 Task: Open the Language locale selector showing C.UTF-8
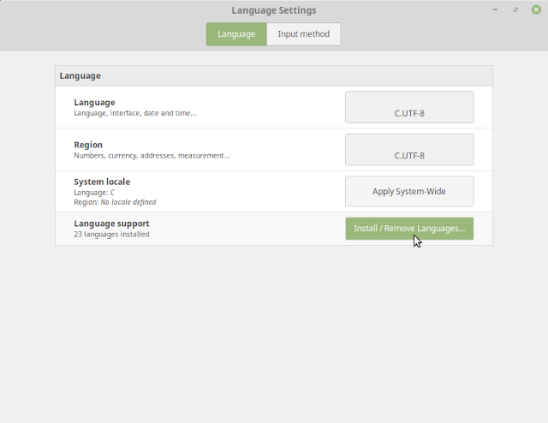click(409, 107)
